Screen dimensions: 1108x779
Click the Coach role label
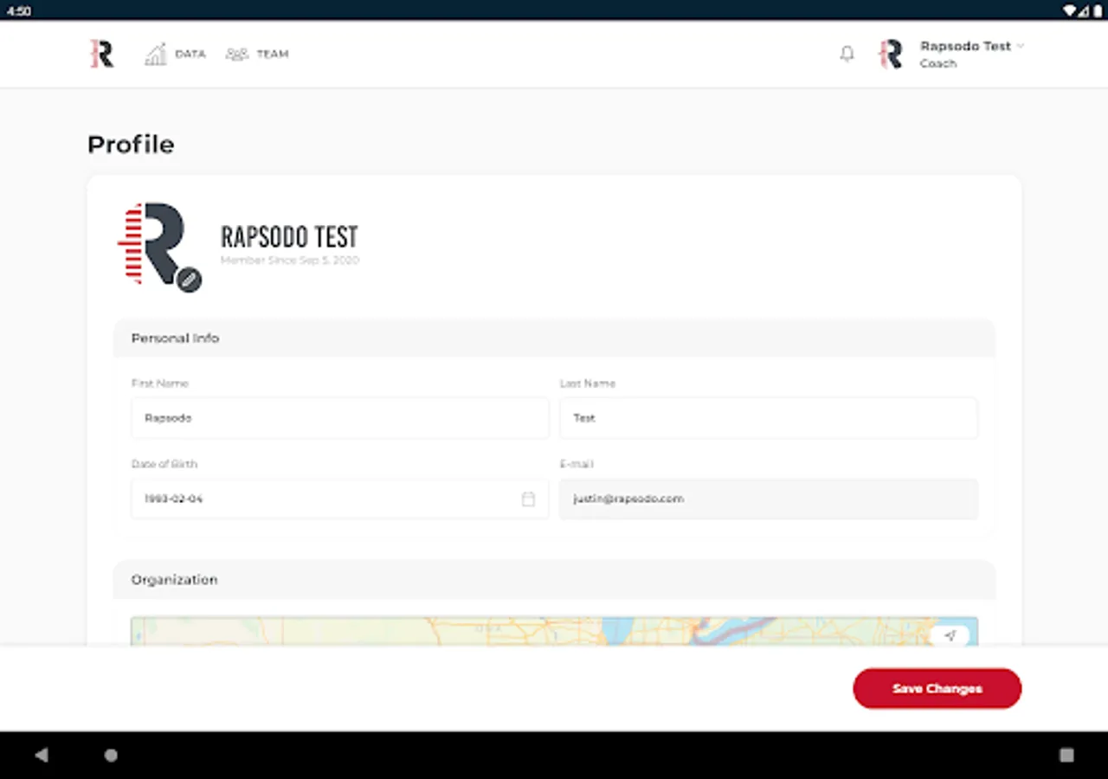[938, 64]
